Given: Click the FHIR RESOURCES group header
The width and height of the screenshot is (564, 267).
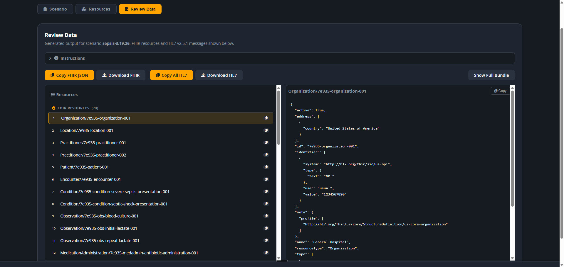Looking at the screenshot, I should click(x=75, y=108).
